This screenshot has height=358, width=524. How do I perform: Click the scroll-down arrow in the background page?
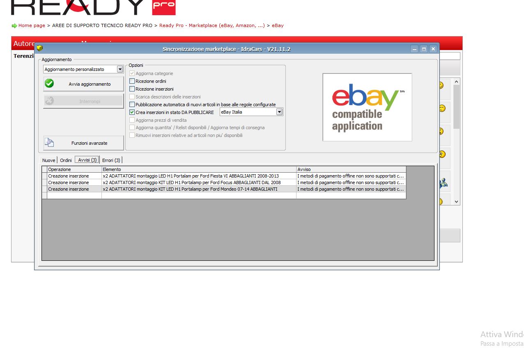pos(456,202)
